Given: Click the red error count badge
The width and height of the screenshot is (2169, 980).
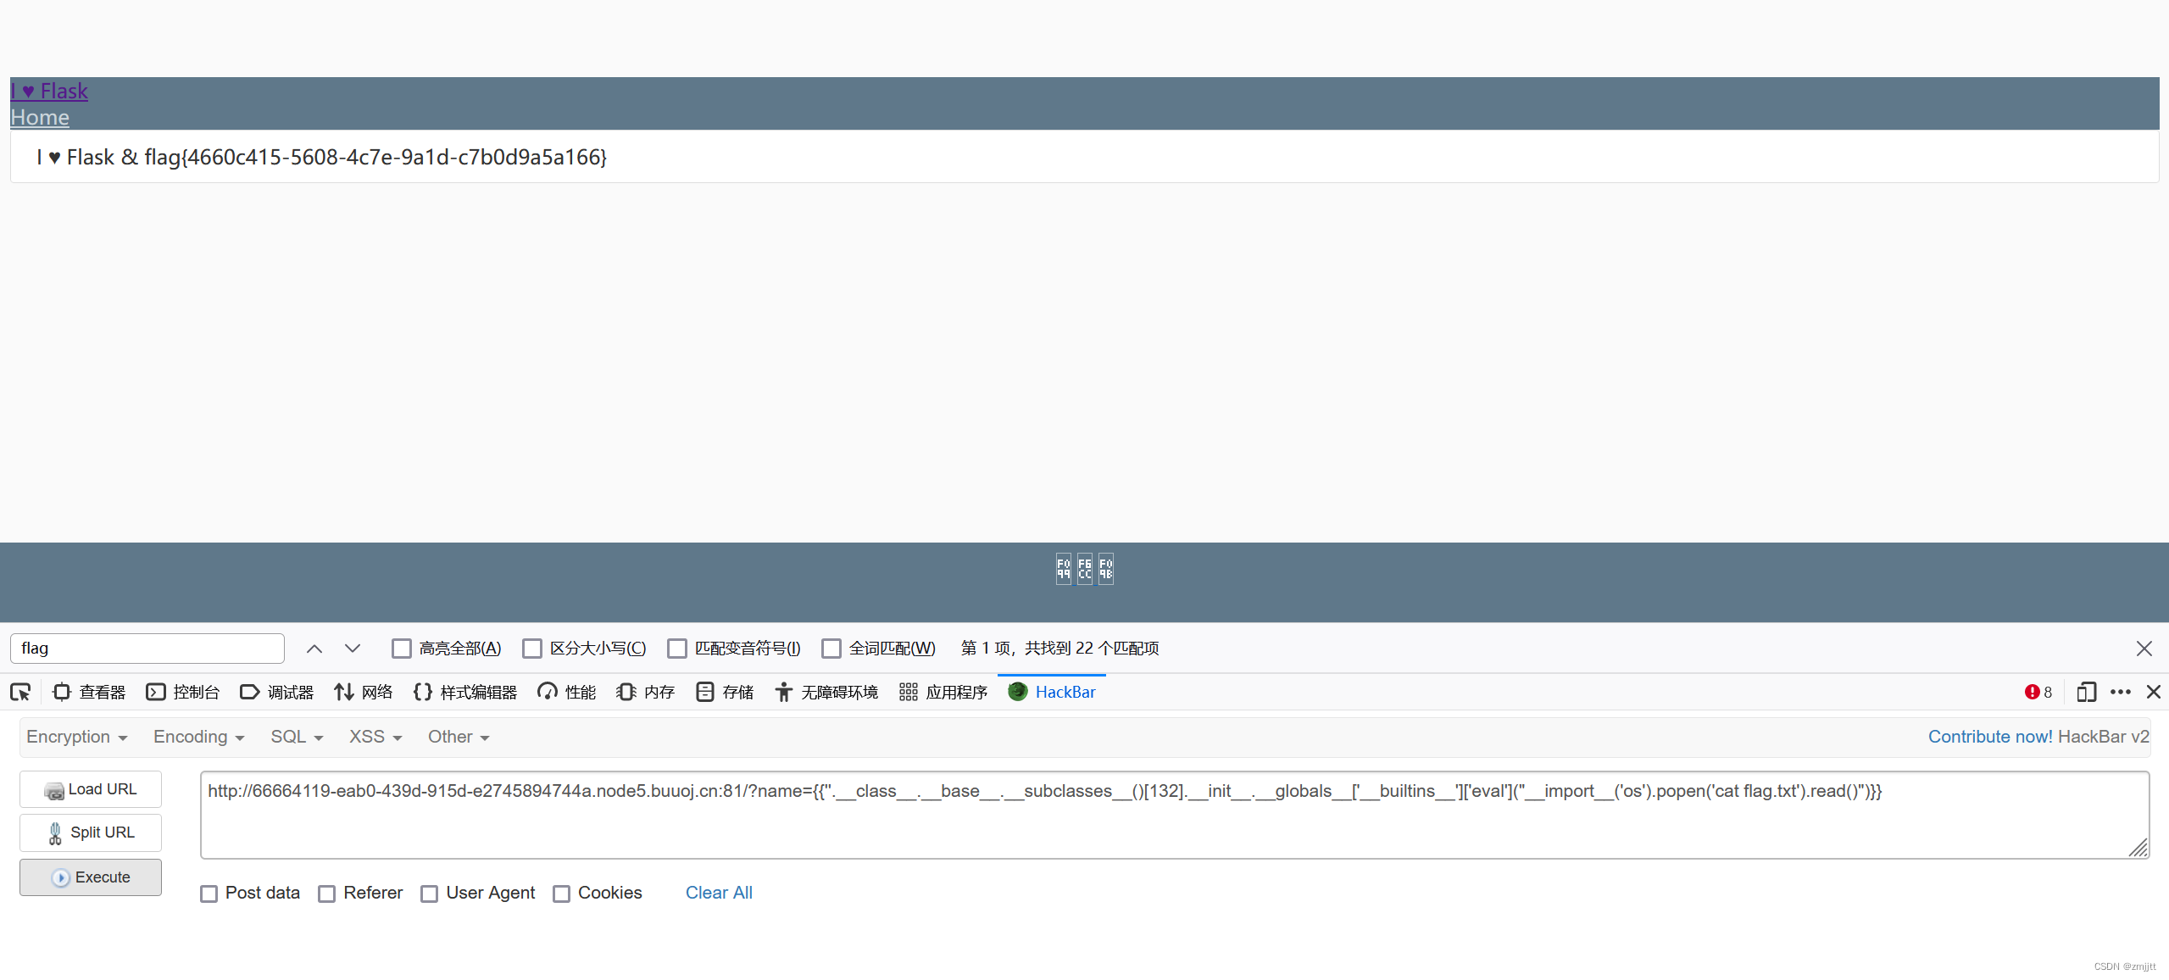Looking at the screenshot, I should pyautogui.click(x=2038, y=693).
